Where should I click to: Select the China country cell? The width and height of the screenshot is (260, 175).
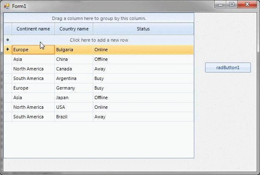tap(74, 59)
